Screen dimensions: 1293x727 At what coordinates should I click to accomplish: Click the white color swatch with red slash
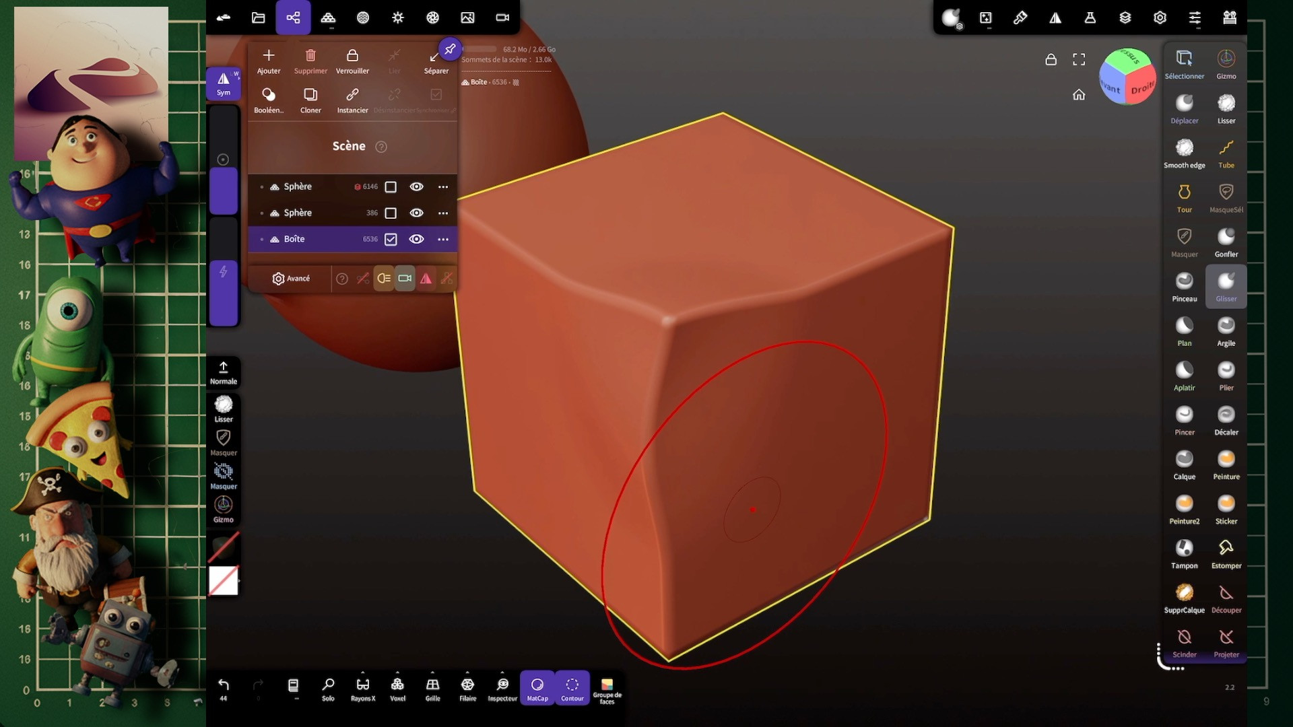pyautogui.click(x=224, y=580)
